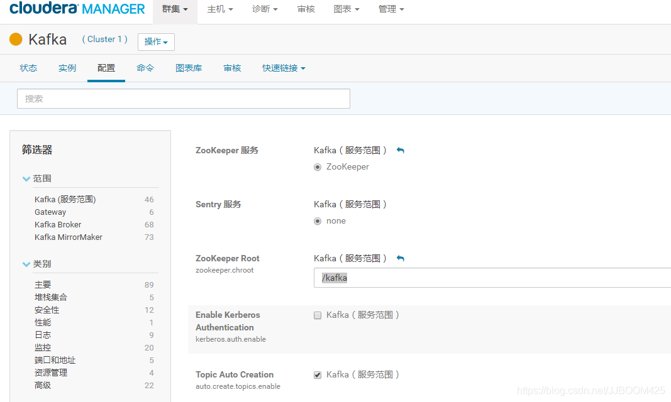Image resolution: width=671 pixels, height=402 pixels.
Task: Open the 管理 dropdown menu
Action: (391, 9)
